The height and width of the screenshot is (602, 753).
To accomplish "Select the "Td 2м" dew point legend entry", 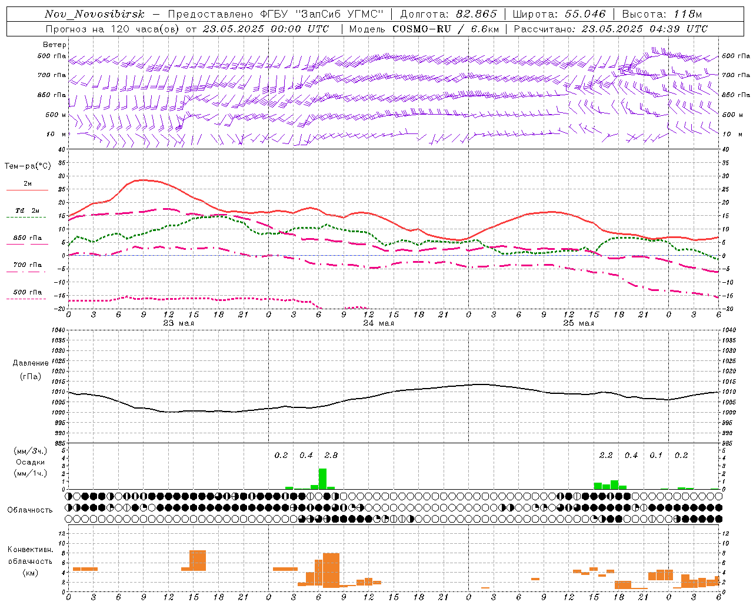I will (x=27, y=210).
